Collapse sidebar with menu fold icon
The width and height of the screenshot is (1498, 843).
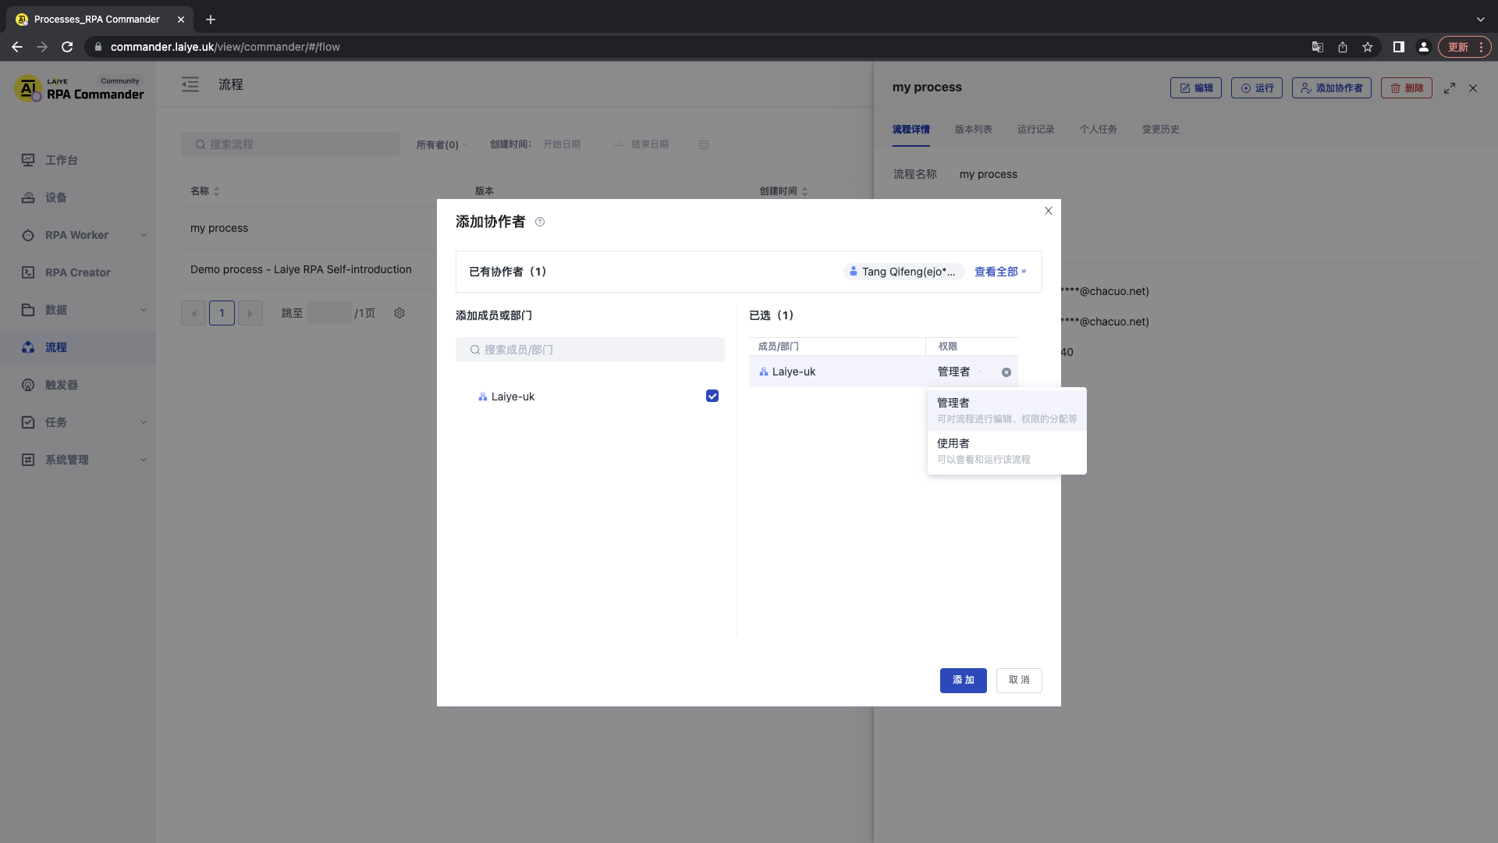pyautogui.click(x=190, y=85)
